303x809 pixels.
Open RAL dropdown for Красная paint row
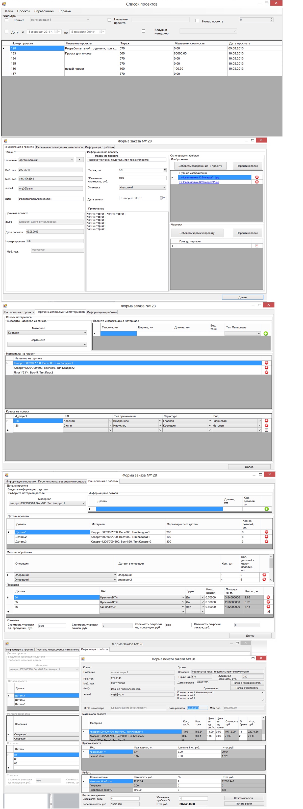click(110, 421)
